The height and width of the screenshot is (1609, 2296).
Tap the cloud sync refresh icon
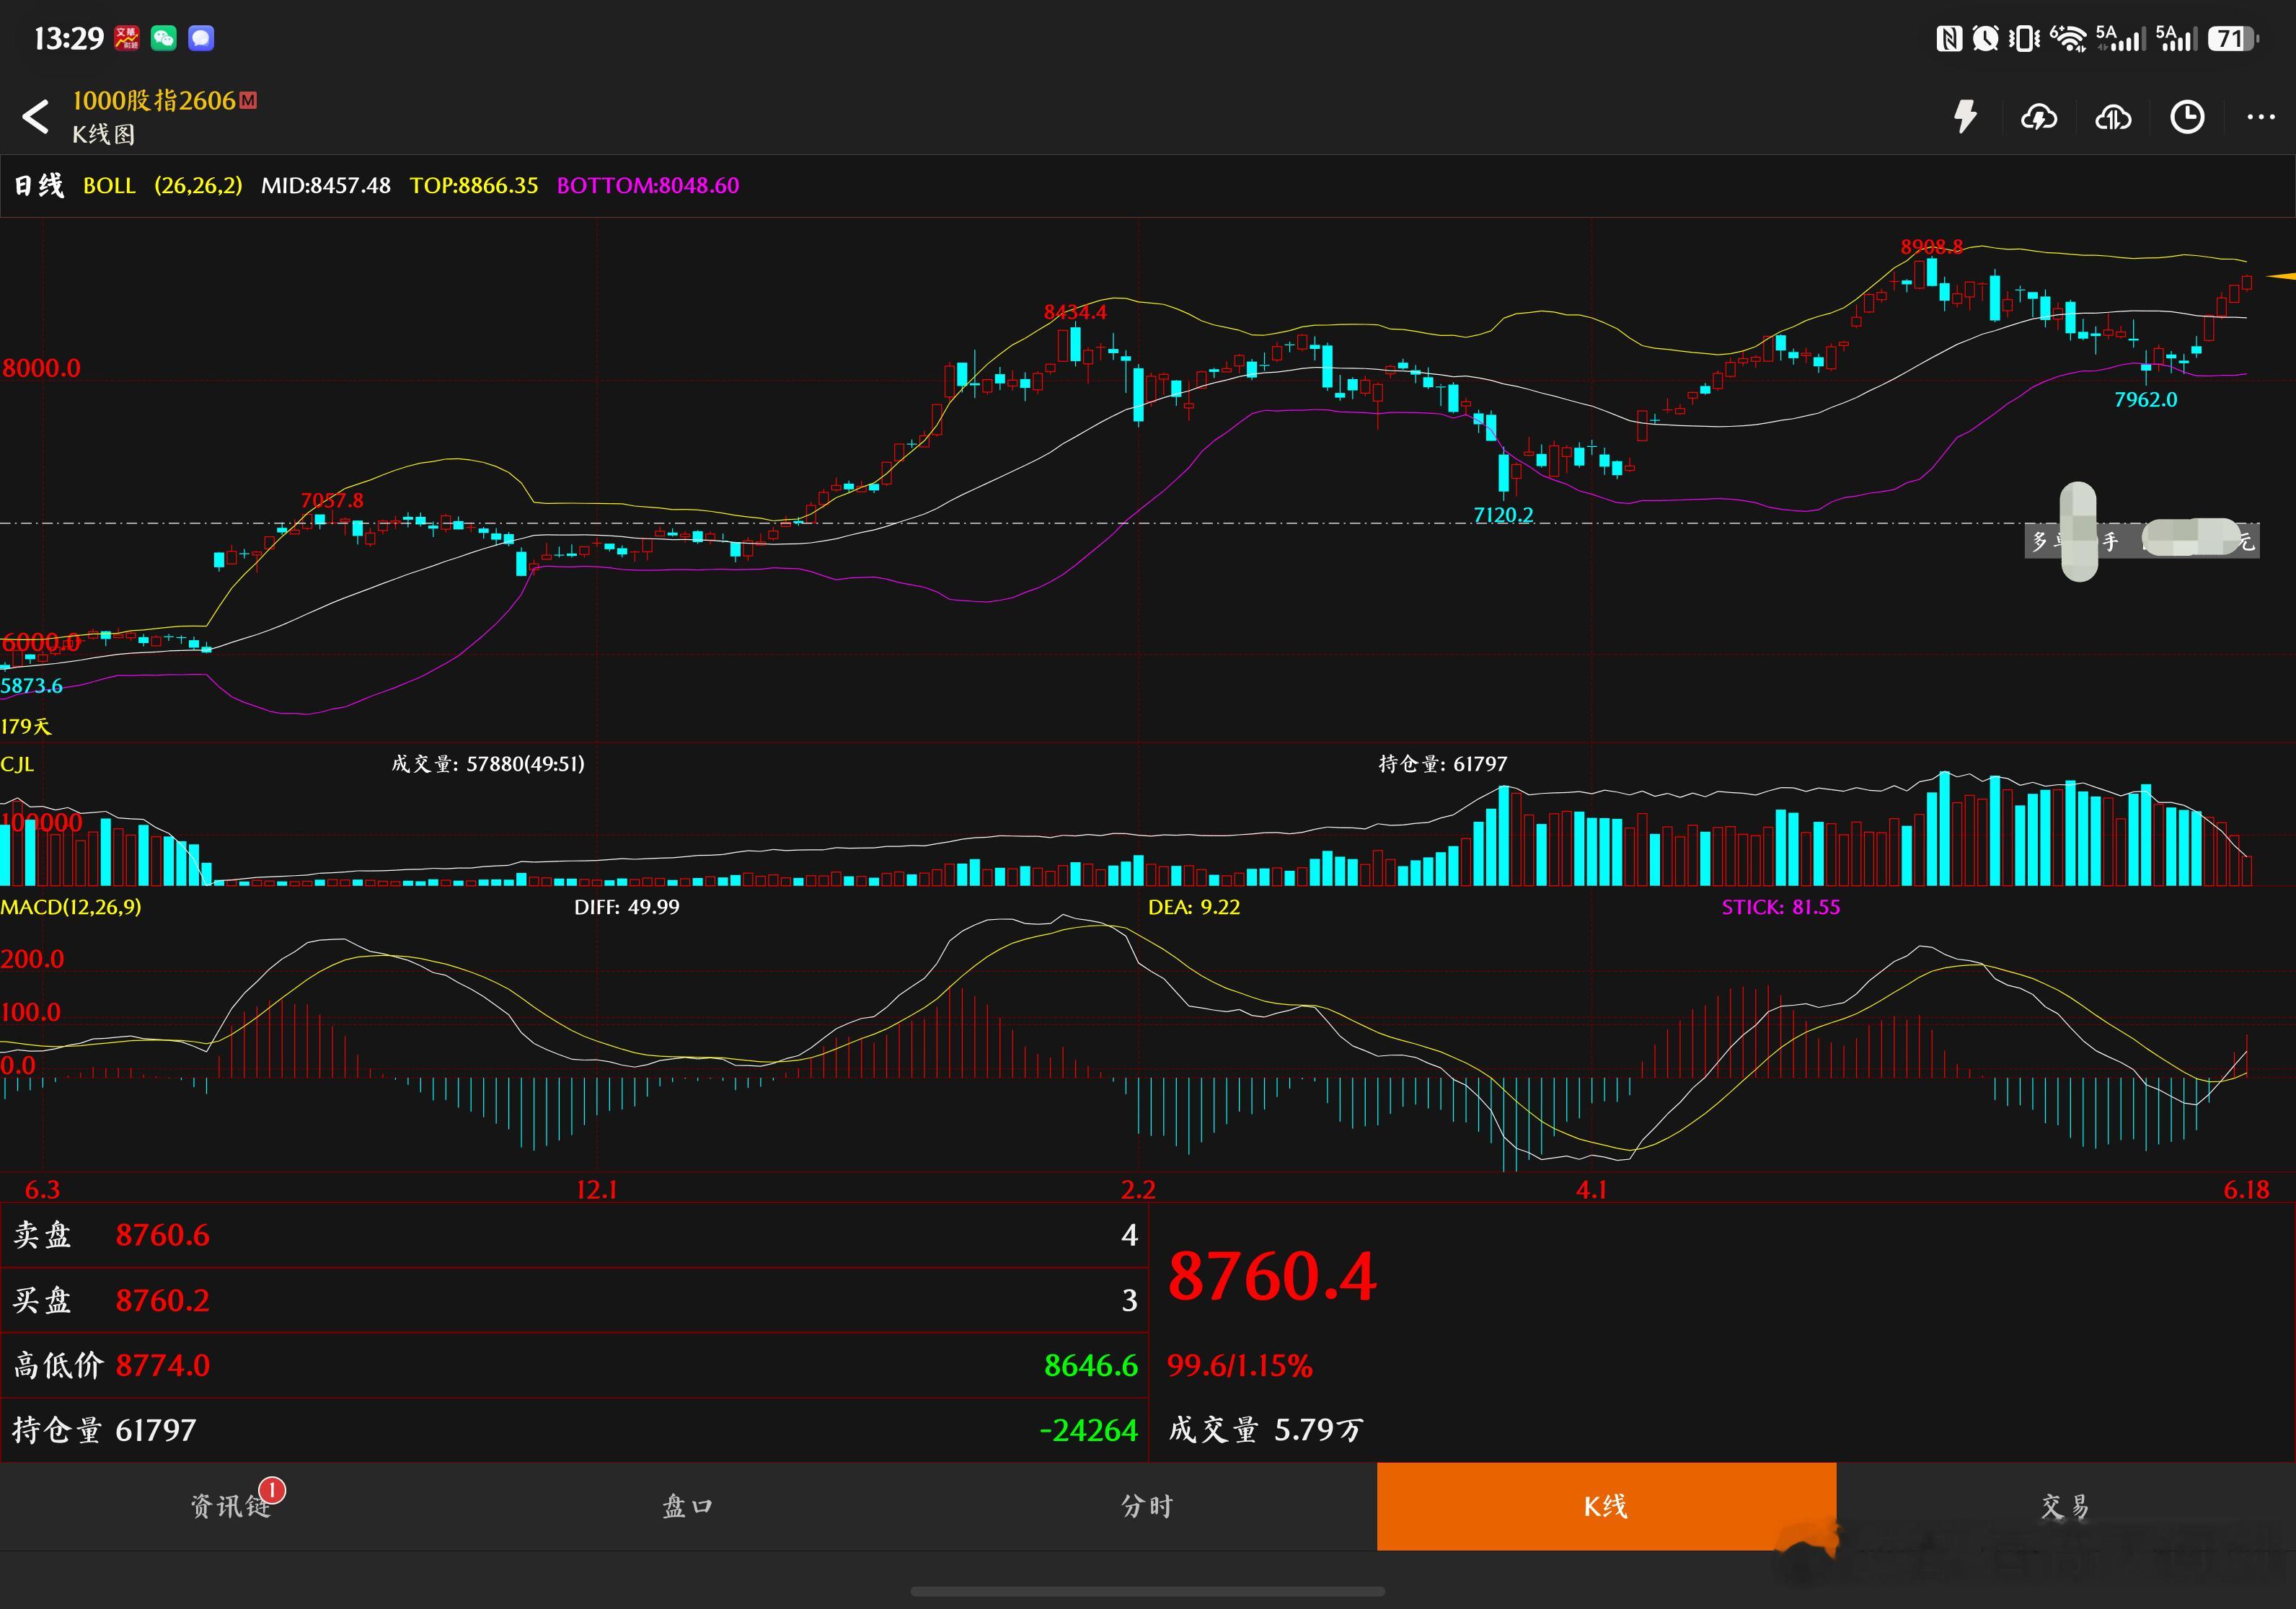click(2039, 118)
